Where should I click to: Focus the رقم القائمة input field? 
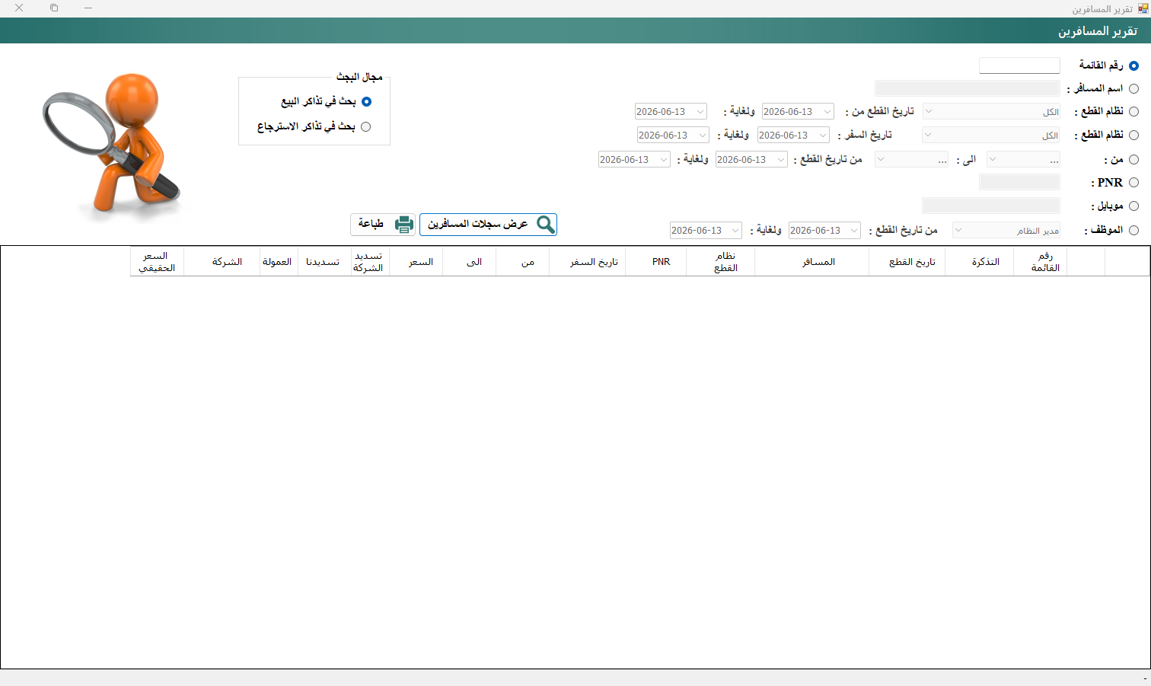tap(1019, 65)
